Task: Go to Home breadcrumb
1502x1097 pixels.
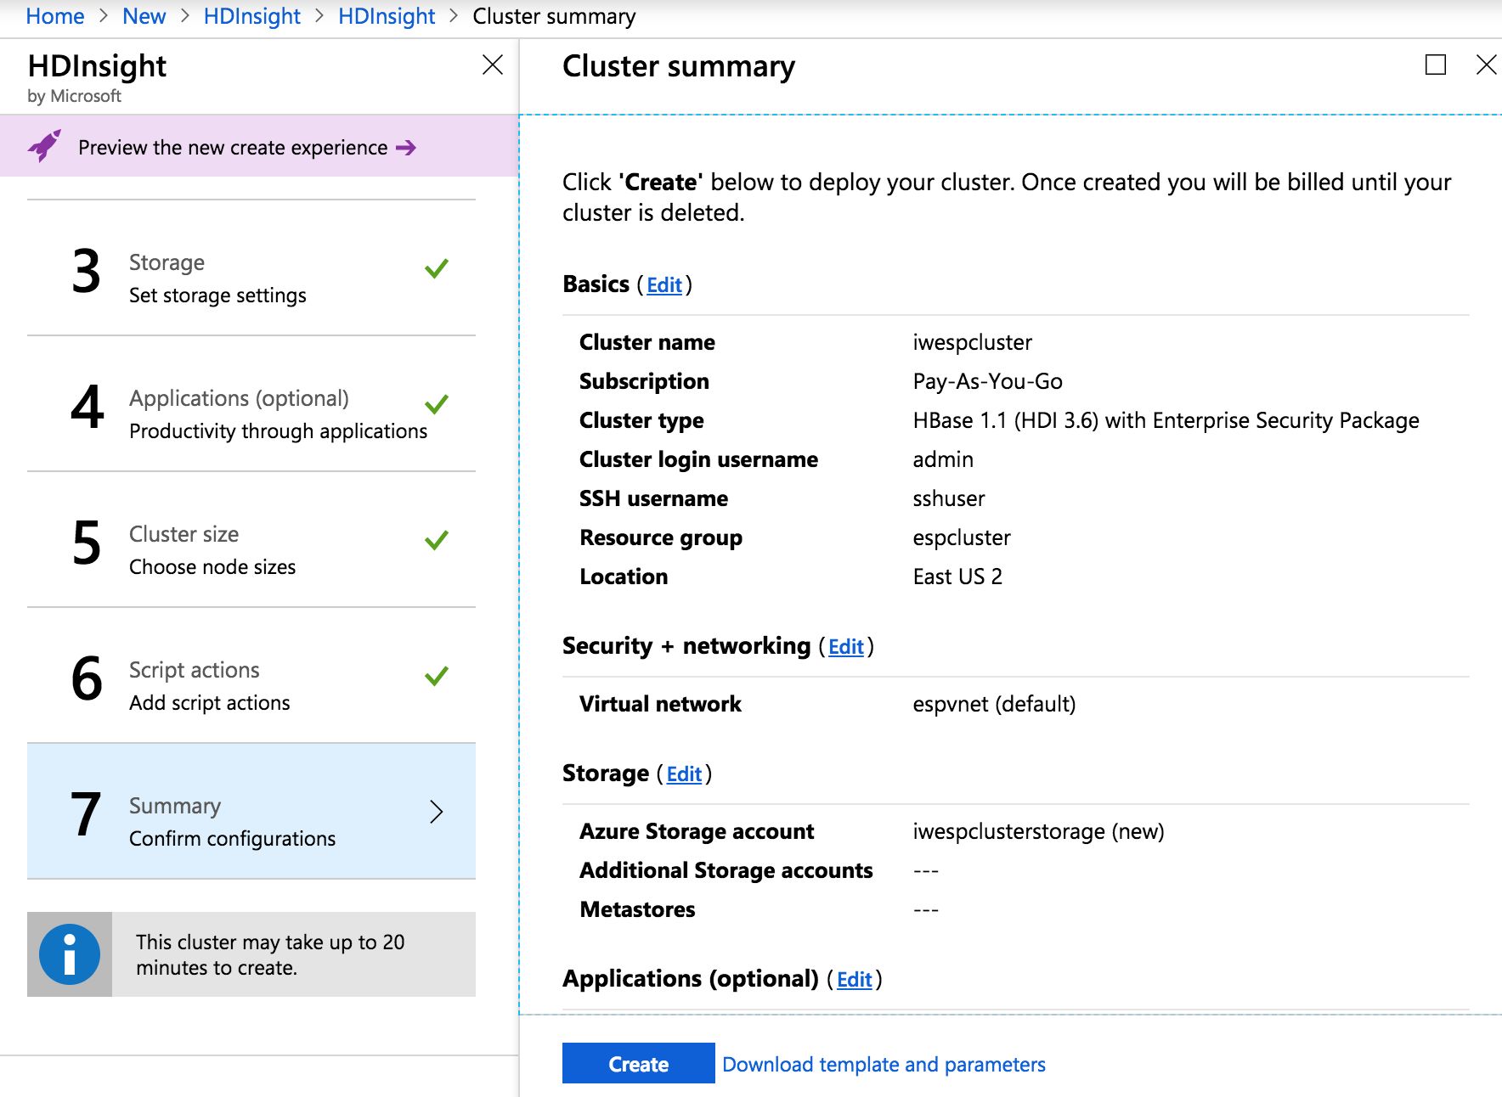Action: pyautogui.click(x=55, y=16)
